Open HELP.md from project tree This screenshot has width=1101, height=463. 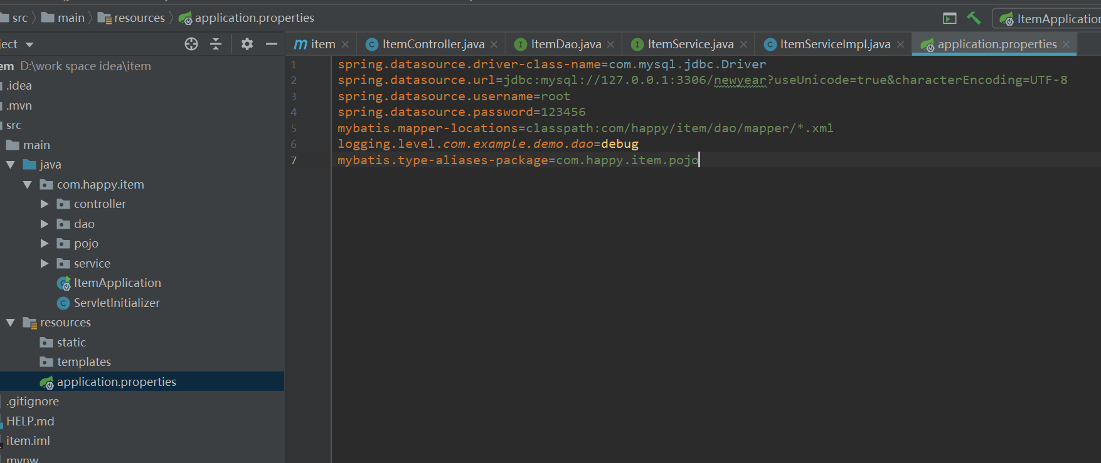[30, 421]
